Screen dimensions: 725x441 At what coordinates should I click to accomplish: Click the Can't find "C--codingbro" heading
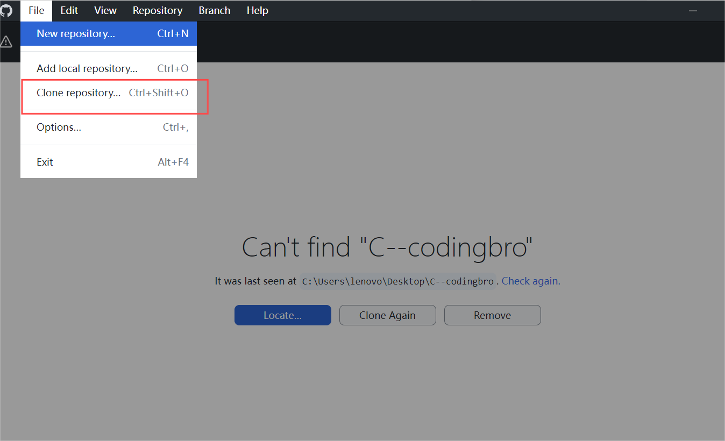[x=387, y=247]
